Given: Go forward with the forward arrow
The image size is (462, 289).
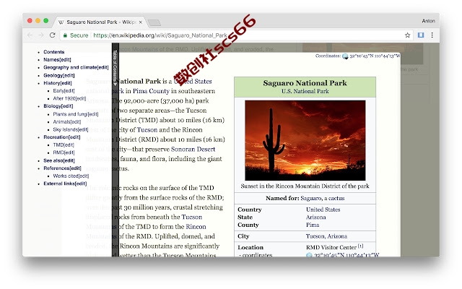Looking at the screenshot, I should [41, 35].
